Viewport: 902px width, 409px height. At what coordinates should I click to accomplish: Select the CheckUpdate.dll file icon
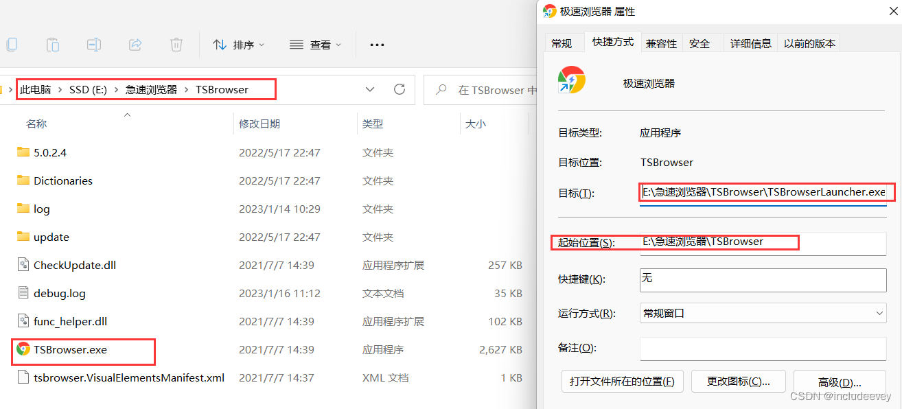[23, 265]
